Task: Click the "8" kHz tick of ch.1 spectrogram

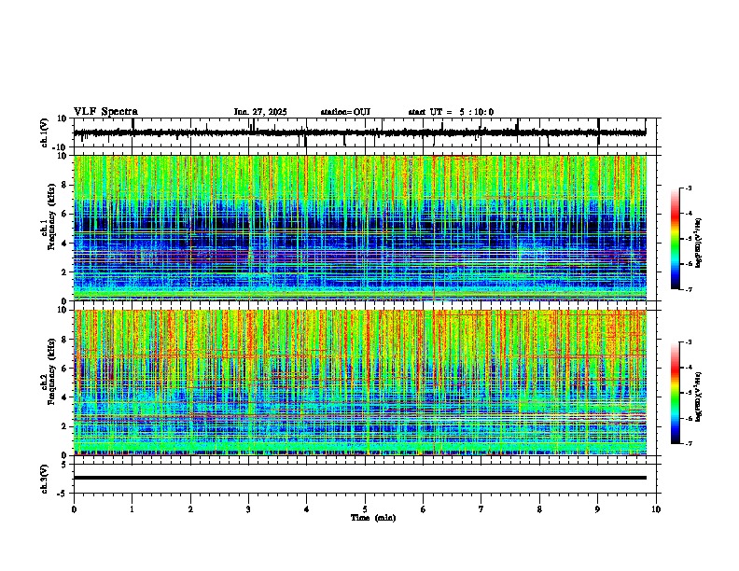Action: click(65, 185)
